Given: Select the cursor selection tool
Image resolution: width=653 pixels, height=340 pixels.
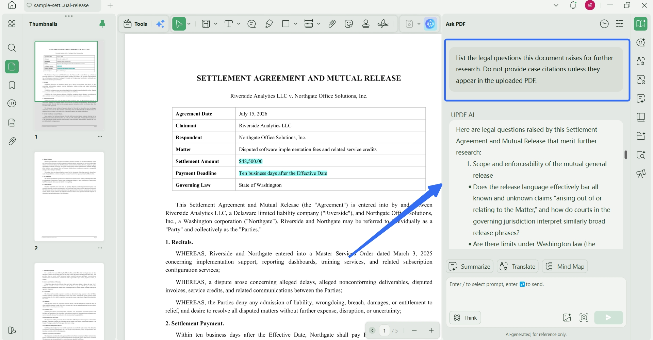Looking at the screenshot, I should point(179,24).
